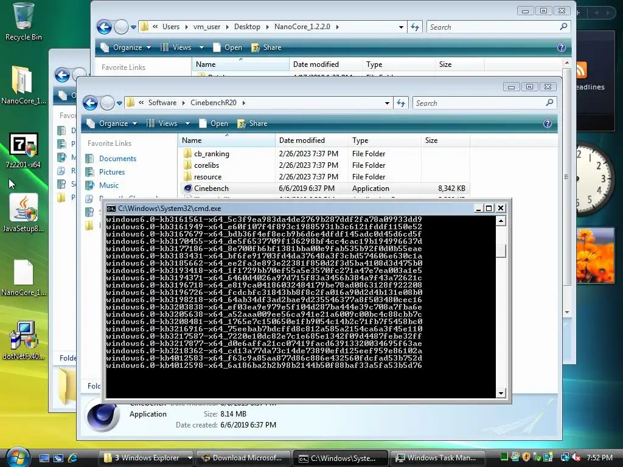Click the 7:52 PM taskbar clock

point(599,457)
